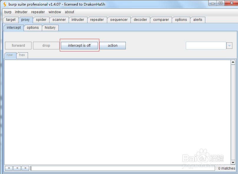
Task: Click inside the raw request text area
Action: (x=118, y=112)
